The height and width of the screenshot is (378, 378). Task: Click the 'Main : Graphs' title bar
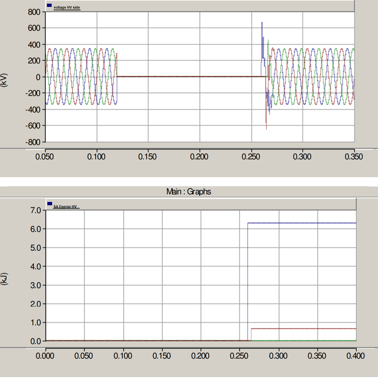(189, 191)
